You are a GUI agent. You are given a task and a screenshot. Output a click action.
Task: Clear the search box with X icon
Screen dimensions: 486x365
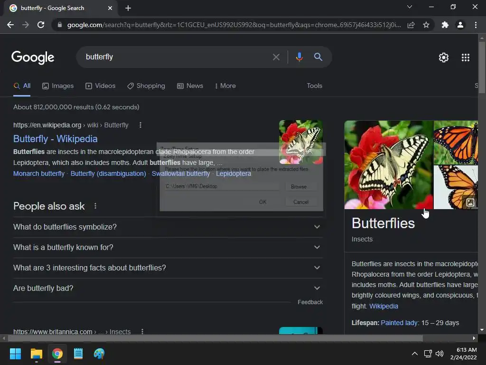pos(276,57)
